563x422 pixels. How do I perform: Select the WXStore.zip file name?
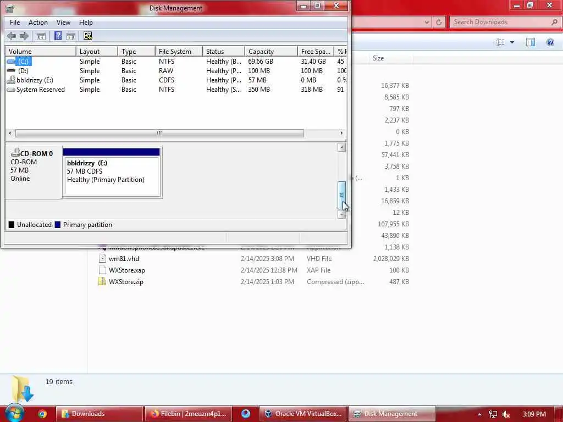click(126, 282)
